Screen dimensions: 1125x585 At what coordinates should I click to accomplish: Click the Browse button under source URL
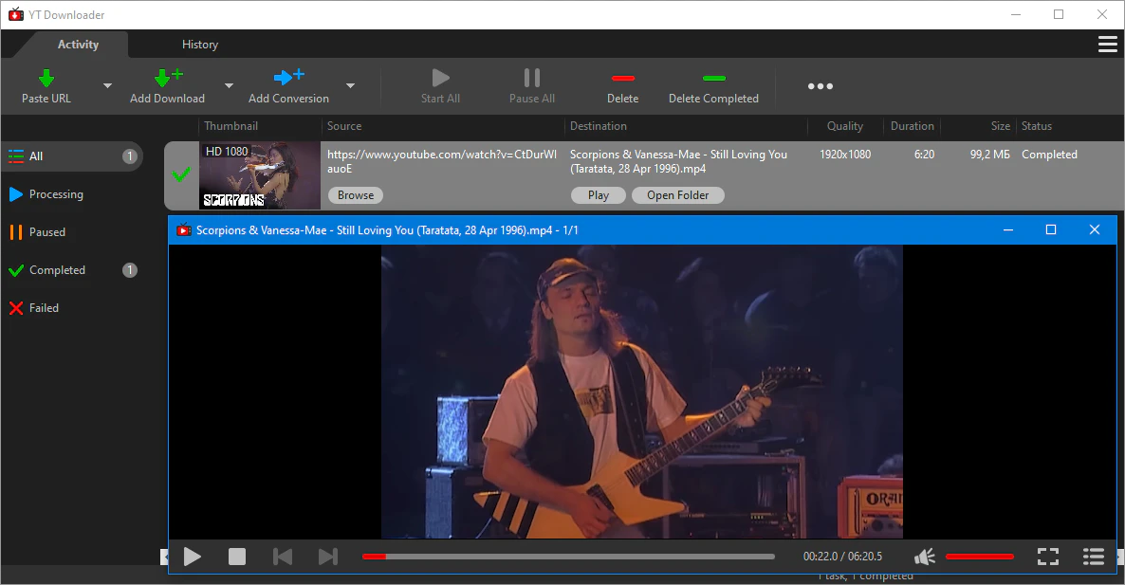point(355,195)
